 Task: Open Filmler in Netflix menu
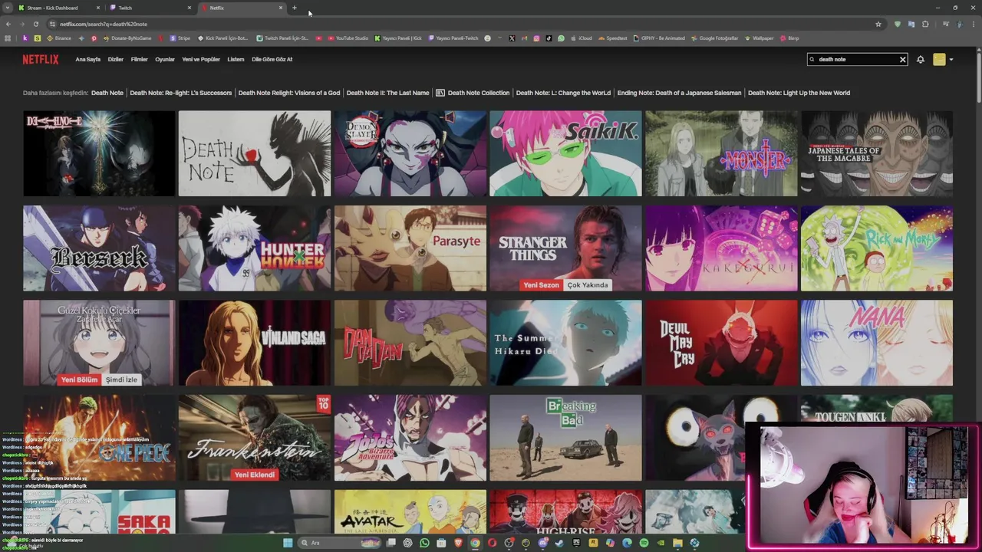click(x=139, y=59)
